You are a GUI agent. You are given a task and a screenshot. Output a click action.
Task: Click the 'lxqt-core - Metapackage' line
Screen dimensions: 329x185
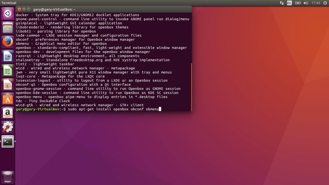(x=60, y=76)
